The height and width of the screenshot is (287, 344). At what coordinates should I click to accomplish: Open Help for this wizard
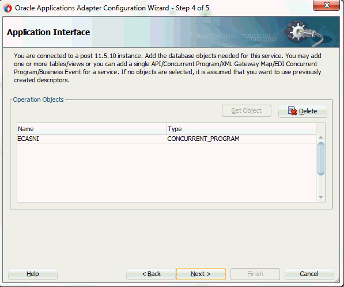33,274
